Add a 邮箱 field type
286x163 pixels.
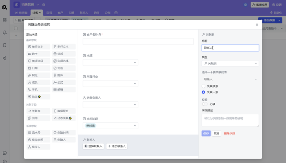point(64,89)
